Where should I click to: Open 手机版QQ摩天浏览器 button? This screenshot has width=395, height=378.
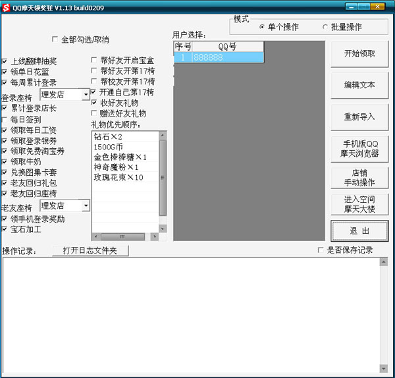tap(359, 149)
